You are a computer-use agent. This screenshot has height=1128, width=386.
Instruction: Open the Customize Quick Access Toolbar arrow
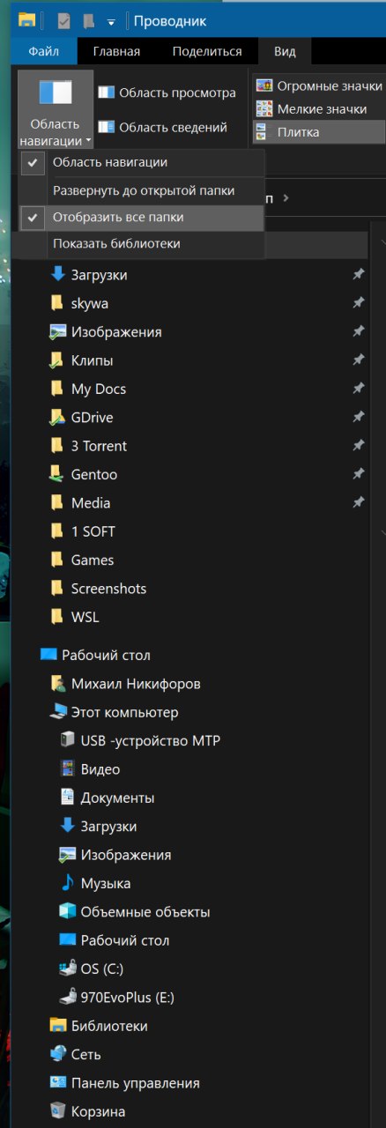coord(111,21)
